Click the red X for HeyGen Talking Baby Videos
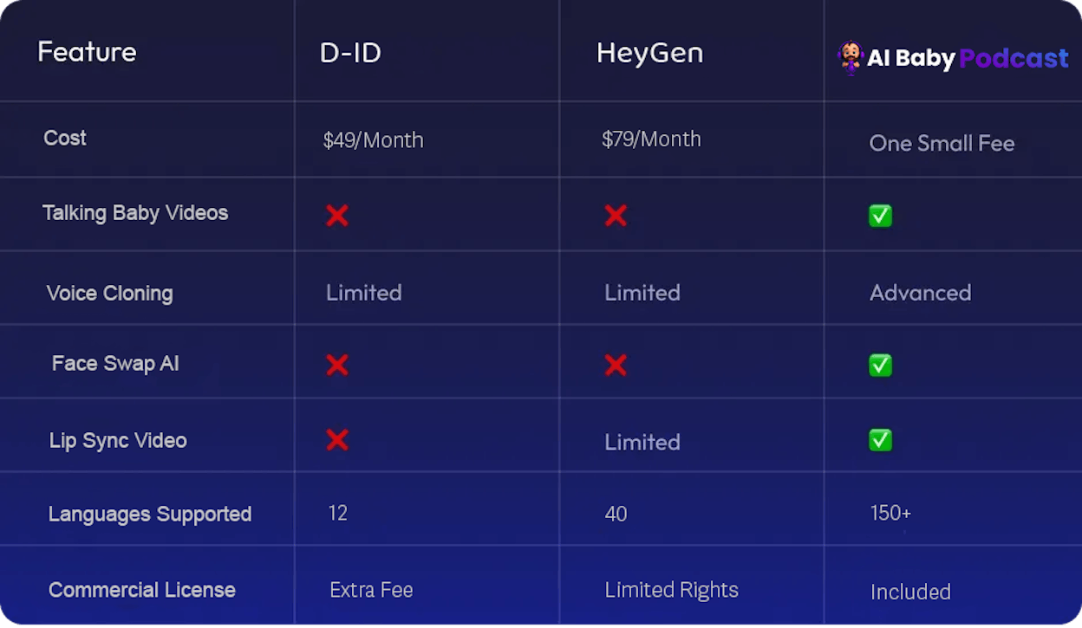The height and width of the screenshot is (628, 1082). pos(616,215)
